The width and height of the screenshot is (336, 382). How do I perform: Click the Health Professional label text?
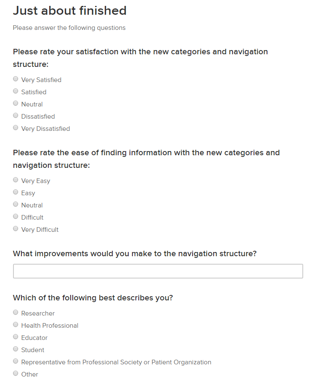[50, 326]
